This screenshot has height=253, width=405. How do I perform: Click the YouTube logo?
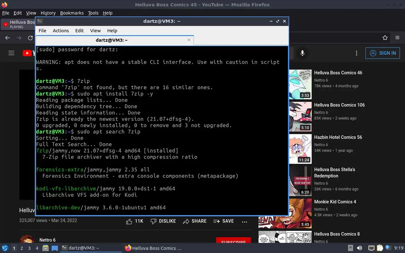(28, 53)
